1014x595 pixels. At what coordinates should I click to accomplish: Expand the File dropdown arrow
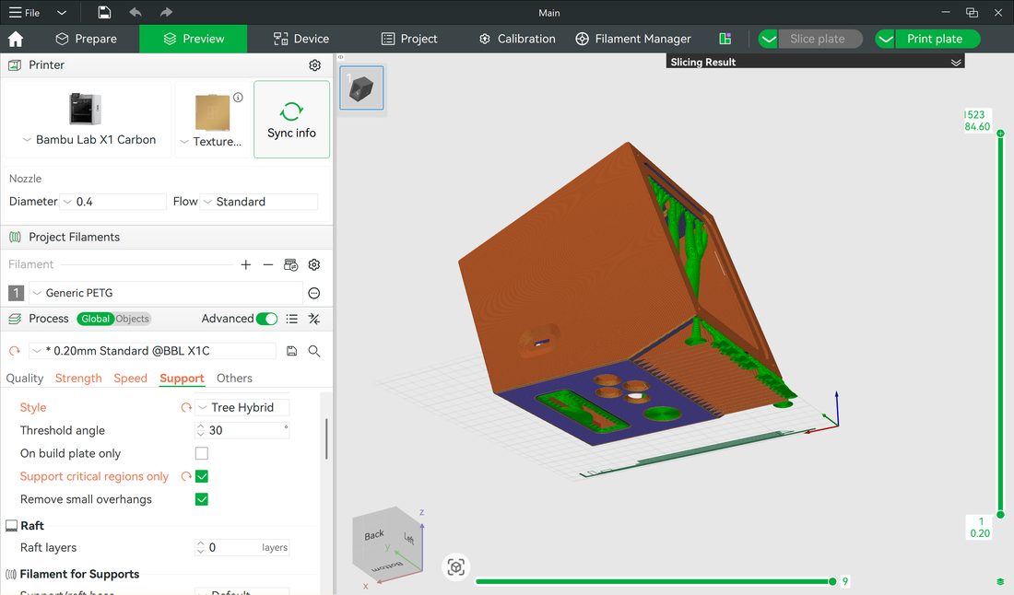pyautogui.click(x=62, y=12)
